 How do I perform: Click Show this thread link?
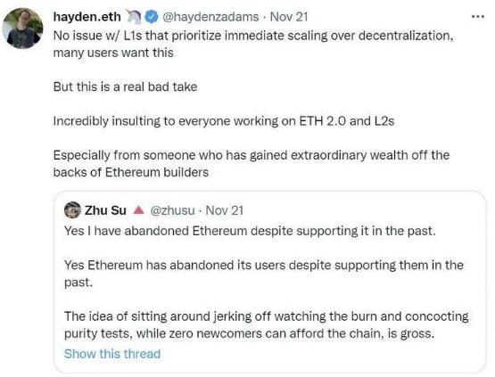tap(112, 354)
